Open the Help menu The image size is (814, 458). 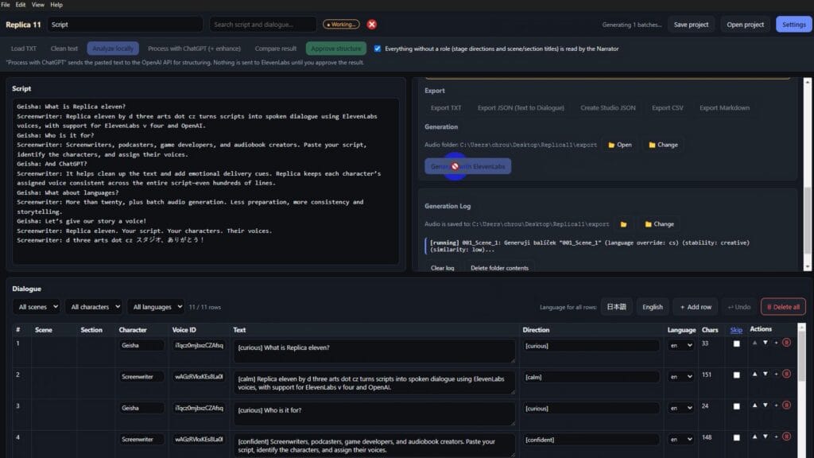click(56, 5)
